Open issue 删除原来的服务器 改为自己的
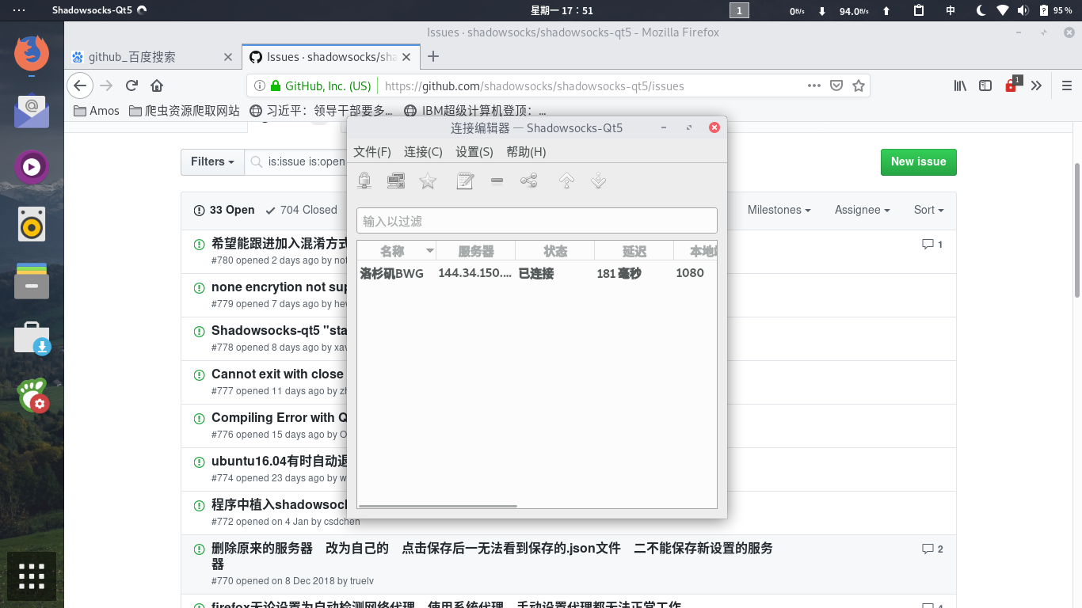This screenshot has width=1082, height=608. 492,556
